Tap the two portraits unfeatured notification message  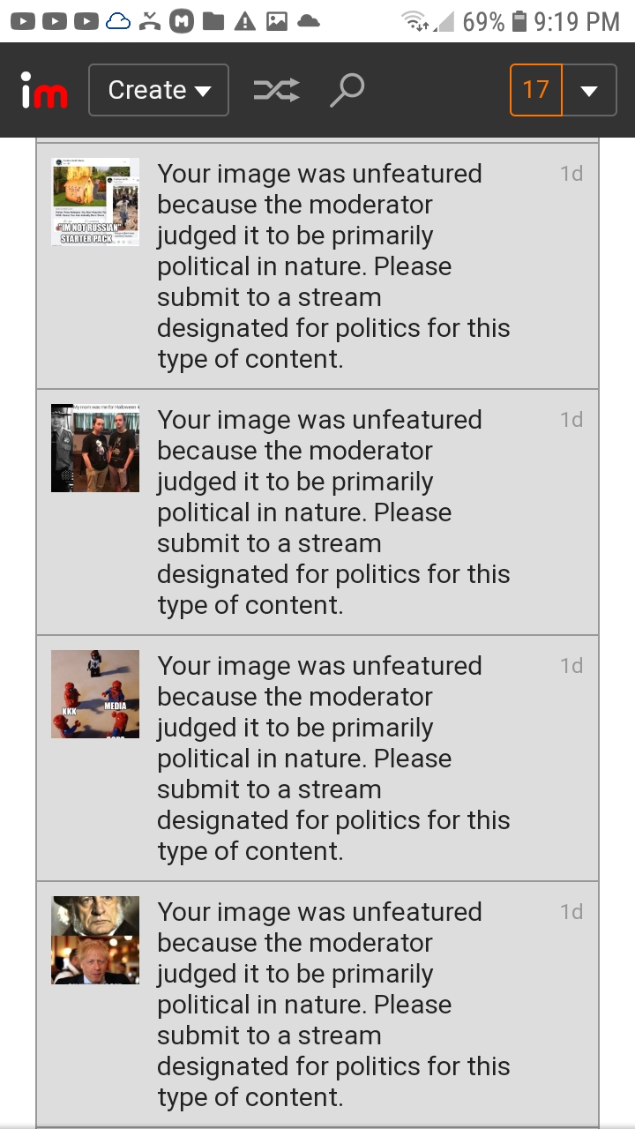pos(333,1005)
